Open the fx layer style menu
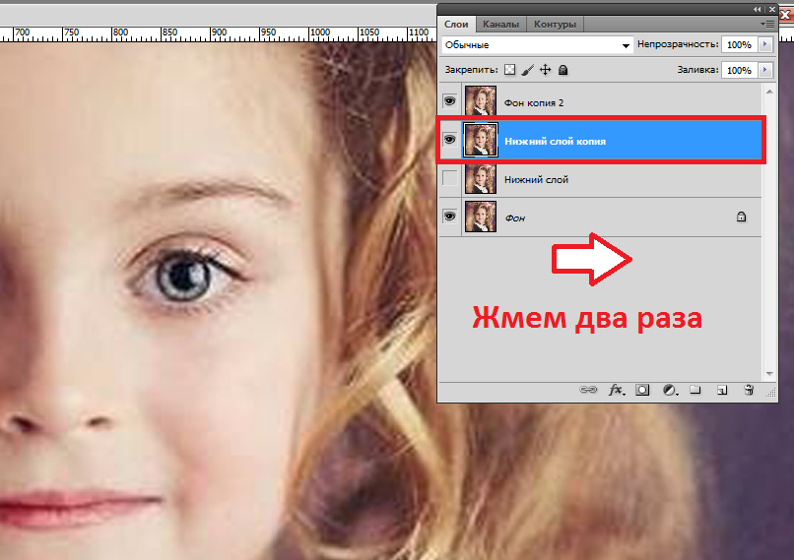Viewport: 794px width, 560px height. tap(617, 390)
